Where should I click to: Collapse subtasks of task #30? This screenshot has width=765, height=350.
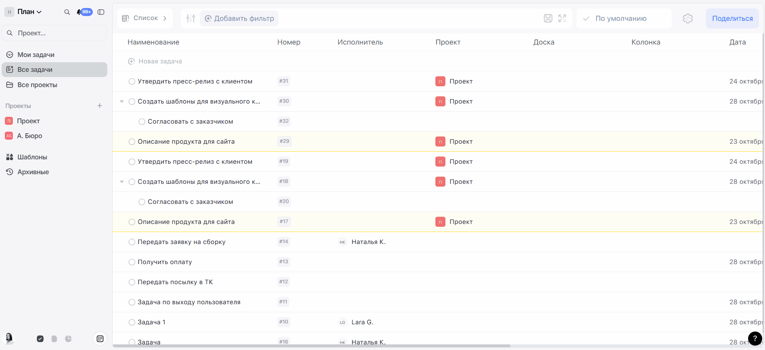122,102
